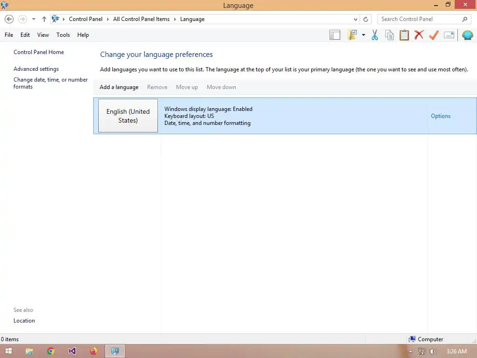Click the Language breadcrumb segment
Viewport: 477px width, 358px height.
pos(192,19)
